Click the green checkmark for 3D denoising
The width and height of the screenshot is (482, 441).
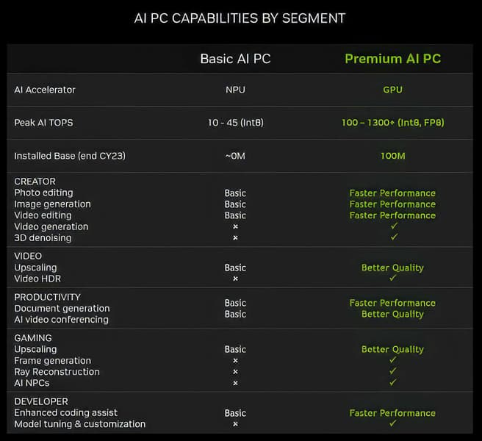coord(393,237)
